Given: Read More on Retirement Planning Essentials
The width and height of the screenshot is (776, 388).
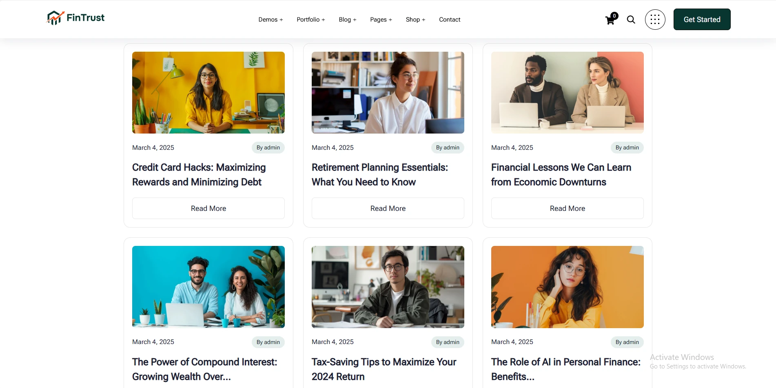Looking at the screenshot, I should [388, 208].
